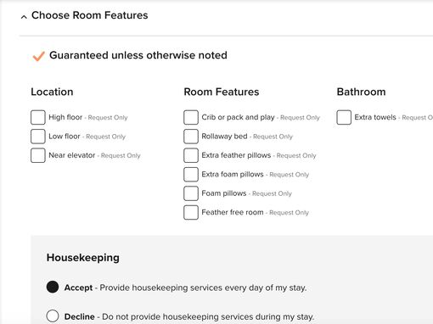Click the High floor label text
Image resolution: width=433 pixels, height=324 pixels.
[65, 117]
